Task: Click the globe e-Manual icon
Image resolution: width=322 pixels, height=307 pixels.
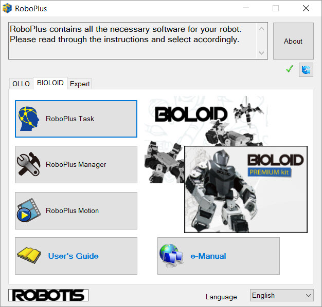Action: tap(172, 256)
